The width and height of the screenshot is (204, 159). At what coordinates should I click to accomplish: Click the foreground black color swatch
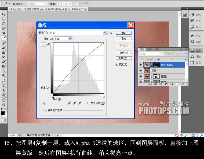tap(3, 113)
